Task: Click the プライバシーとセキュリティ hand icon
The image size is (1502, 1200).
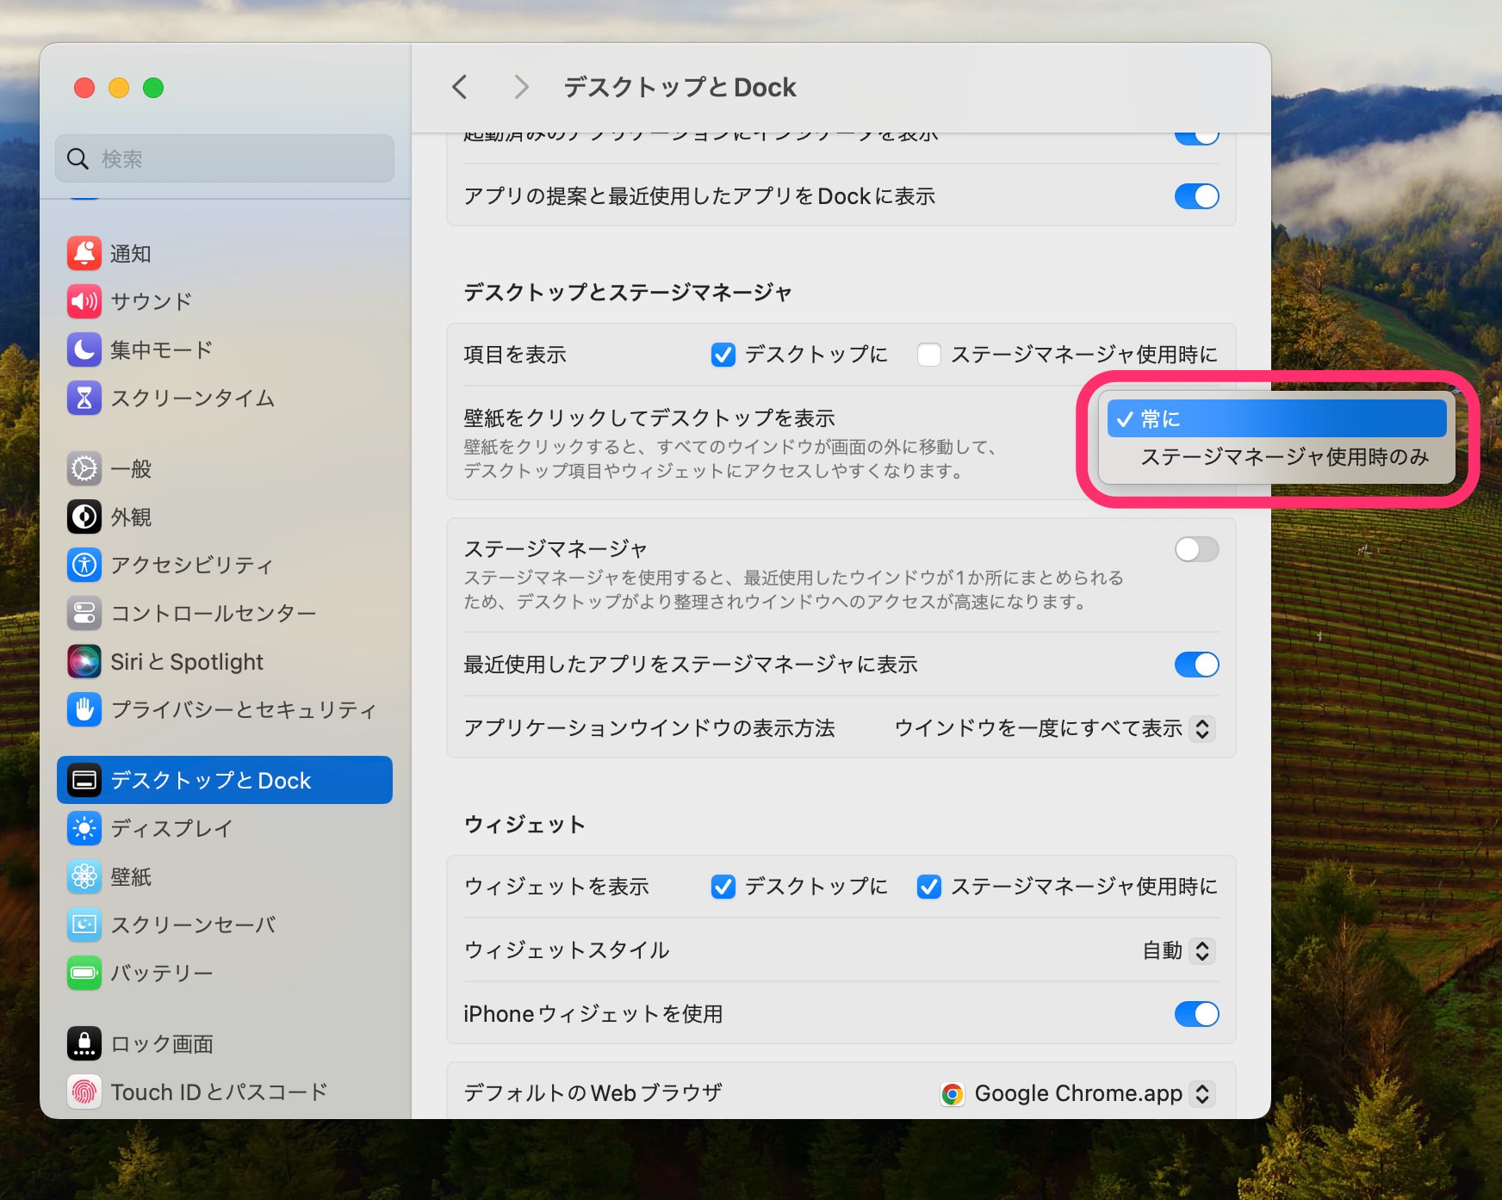Action: pyautogui.click(x=84, y=709)
